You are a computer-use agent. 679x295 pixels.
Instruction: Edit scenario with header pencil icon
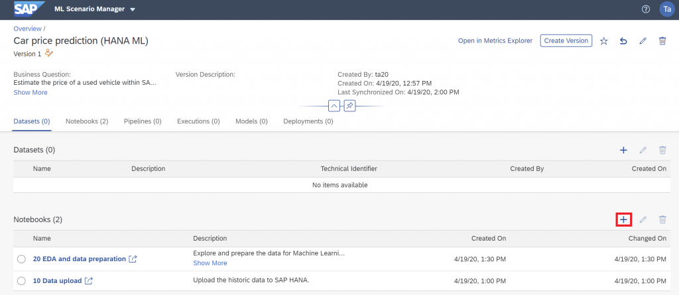pos(643,41)
